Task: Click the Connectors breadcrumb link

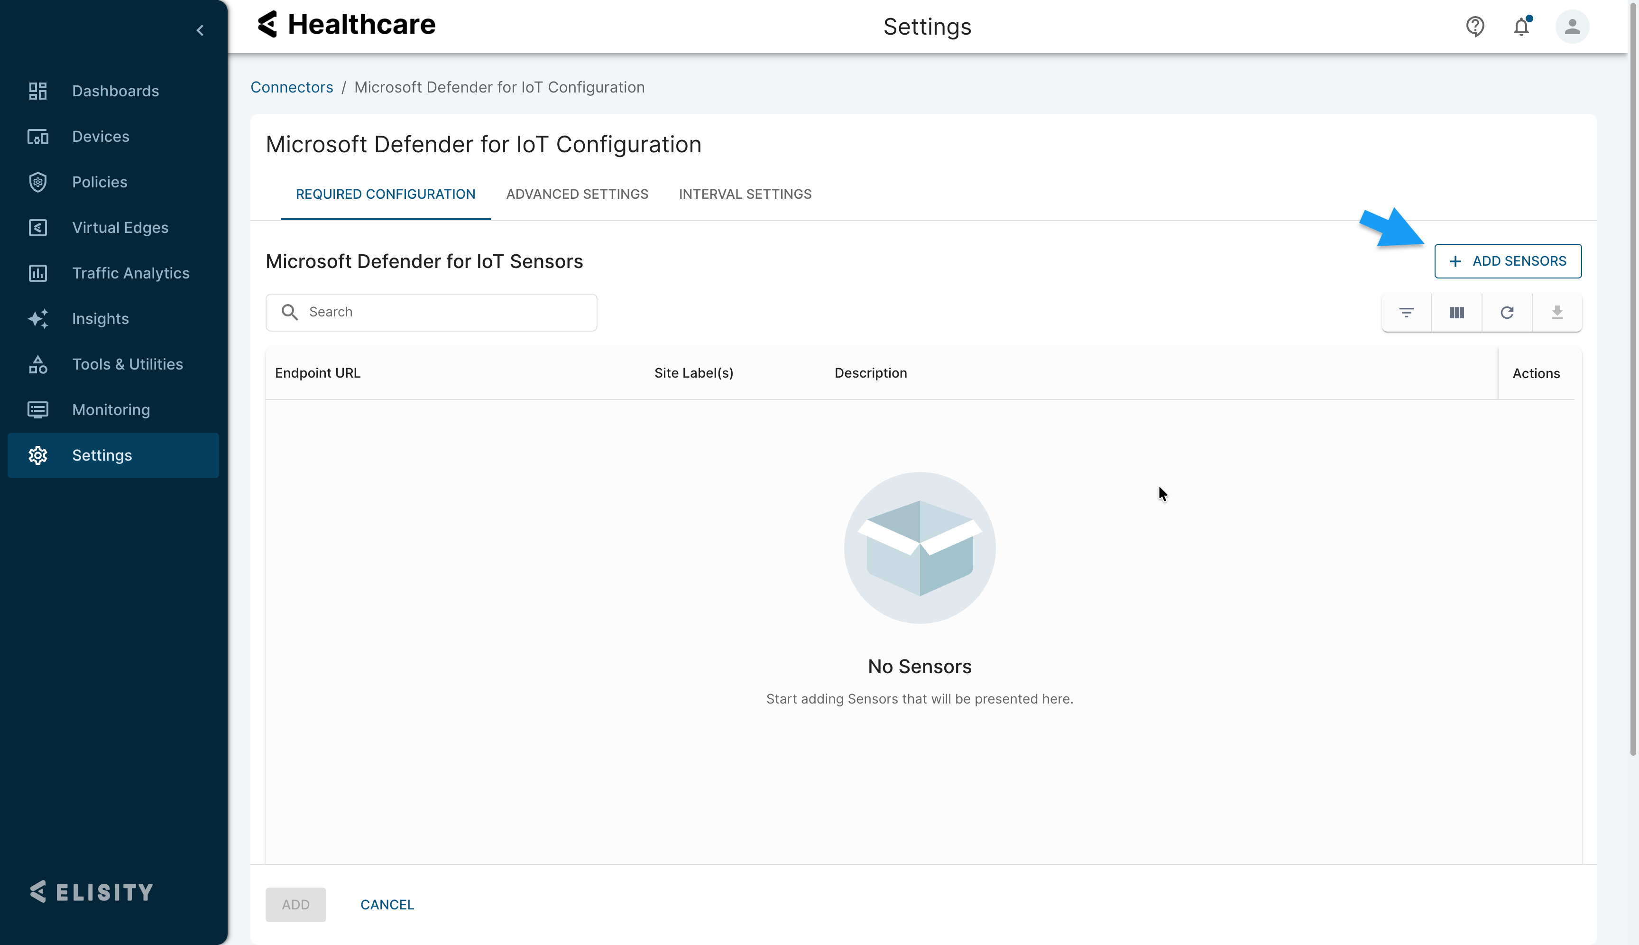Action: click(x=291, y=88)
